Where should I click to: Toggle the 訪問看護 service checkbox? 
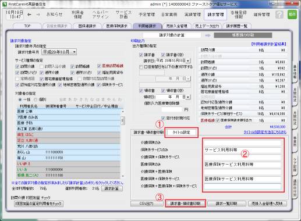tap(72, 66)
